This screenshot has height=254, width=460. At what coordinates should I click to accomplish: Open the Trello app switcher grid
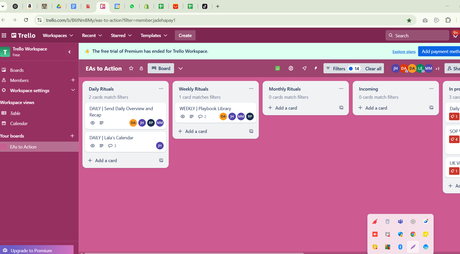(x=4, y=35)
